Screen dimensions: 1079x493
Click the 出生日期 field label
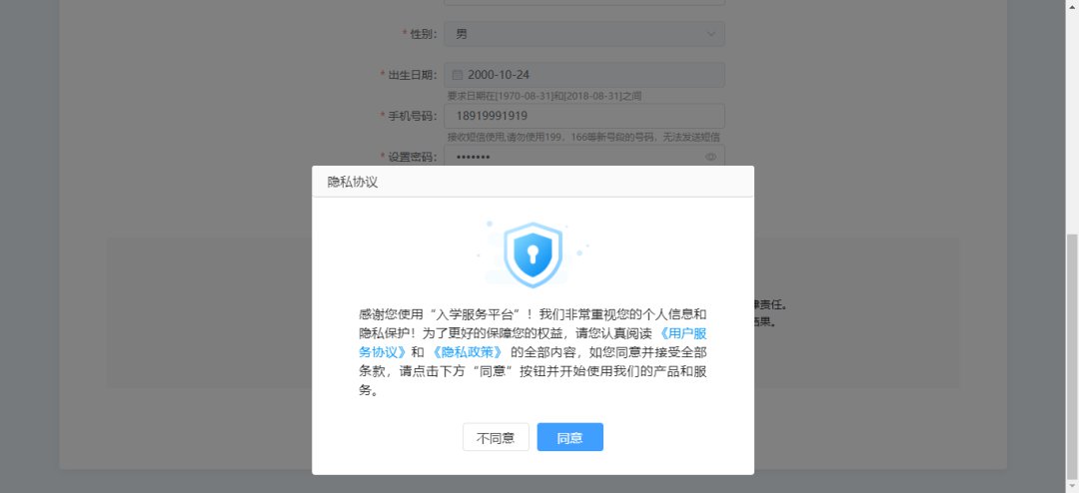(x=413, y=75)
